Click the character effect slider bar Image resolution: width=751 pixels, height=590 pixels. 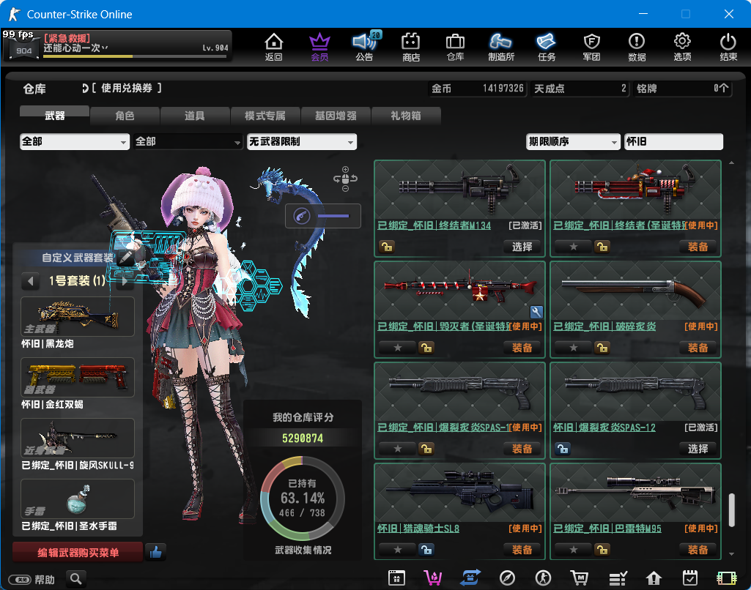pos(333,216)
